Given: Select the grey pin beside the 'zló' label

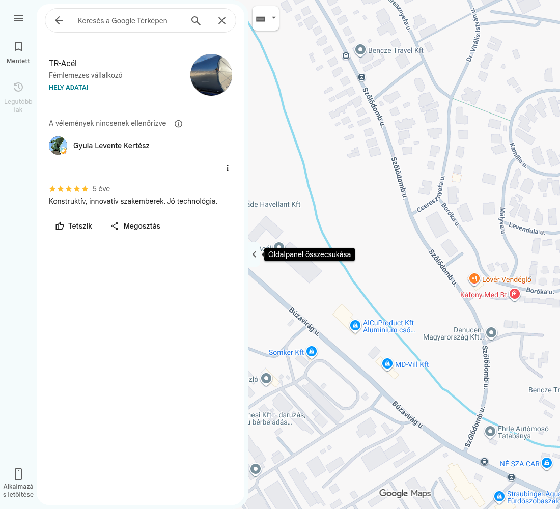Looking at the screenshot, I should click(266, 378).
